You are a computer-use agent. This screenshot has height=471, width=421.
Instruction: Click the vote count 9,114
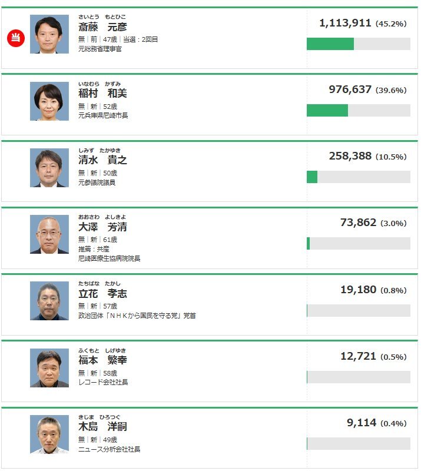pos(362,423)
